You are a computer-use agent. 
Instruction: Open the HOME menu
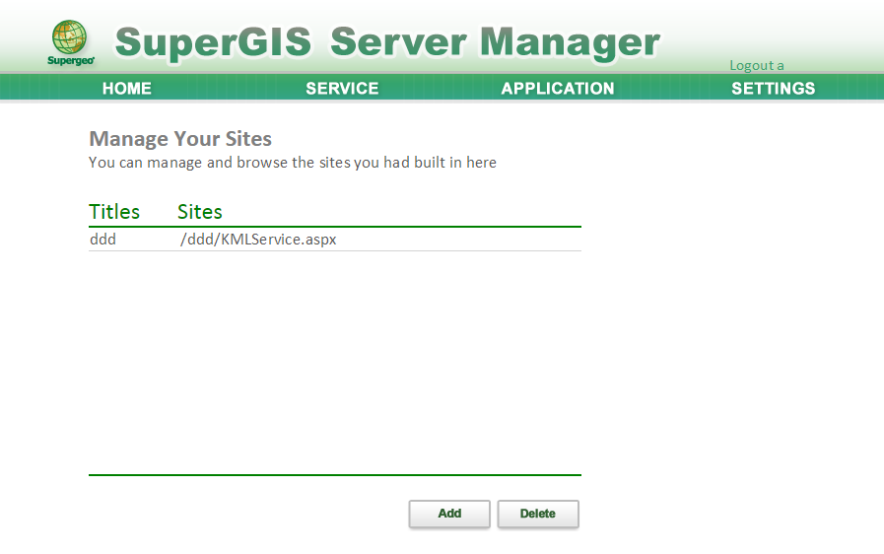[x=127, y=89]
